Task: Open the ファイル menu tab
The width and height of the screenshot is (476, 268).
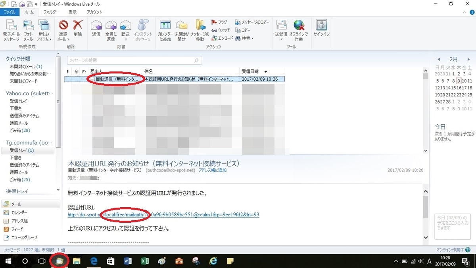Action: pyautogui.click(x=10, y=12)
